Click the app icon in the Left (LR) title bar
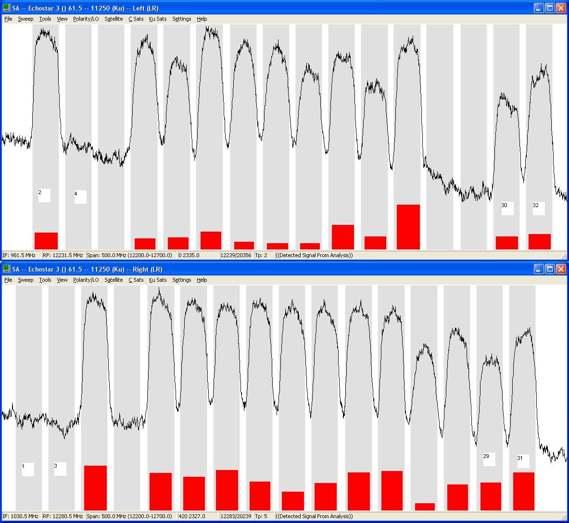This screenshot has width=569, height=523. click(x=6, y=8)
